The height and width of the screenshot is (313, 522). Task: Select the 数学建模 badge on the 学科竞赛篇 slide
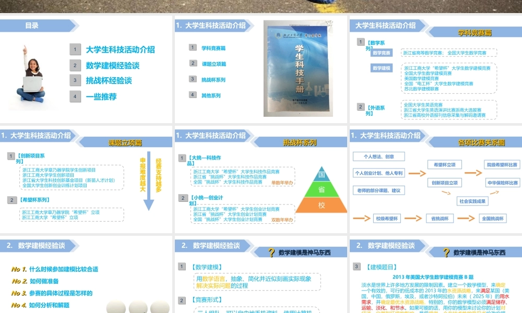coord(382,67)
